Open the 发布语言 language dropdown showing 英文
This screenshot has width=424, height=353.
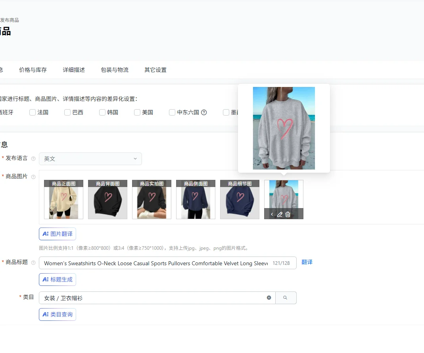pos(90,158)
